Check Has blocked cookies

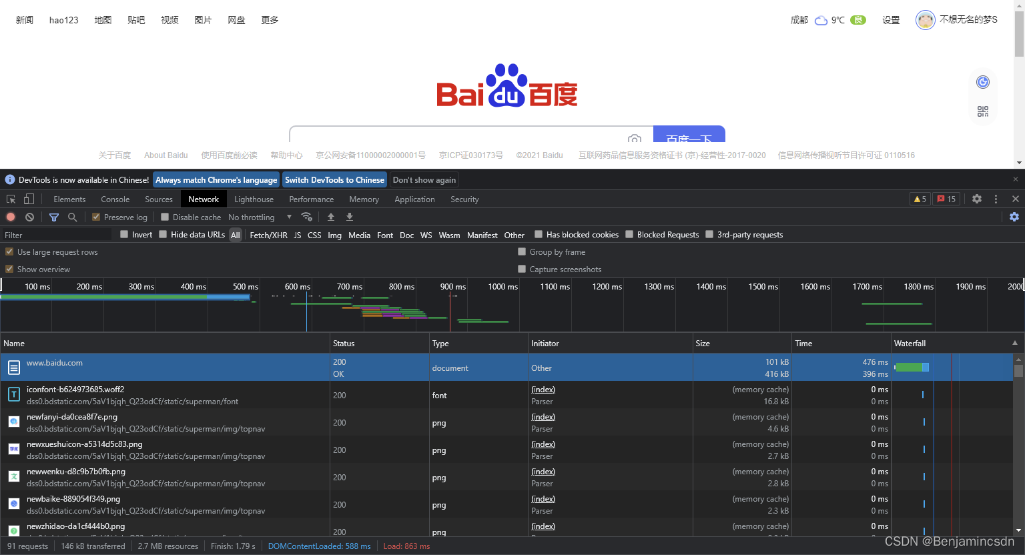click(539, 234)
